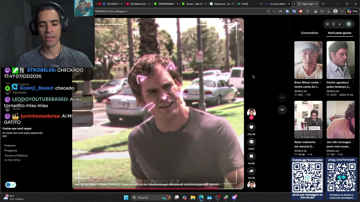Viewport: 360px width, 202px height.
Task: Switch to the SUPERXANDAO browser tab
Action: point(166,4)
